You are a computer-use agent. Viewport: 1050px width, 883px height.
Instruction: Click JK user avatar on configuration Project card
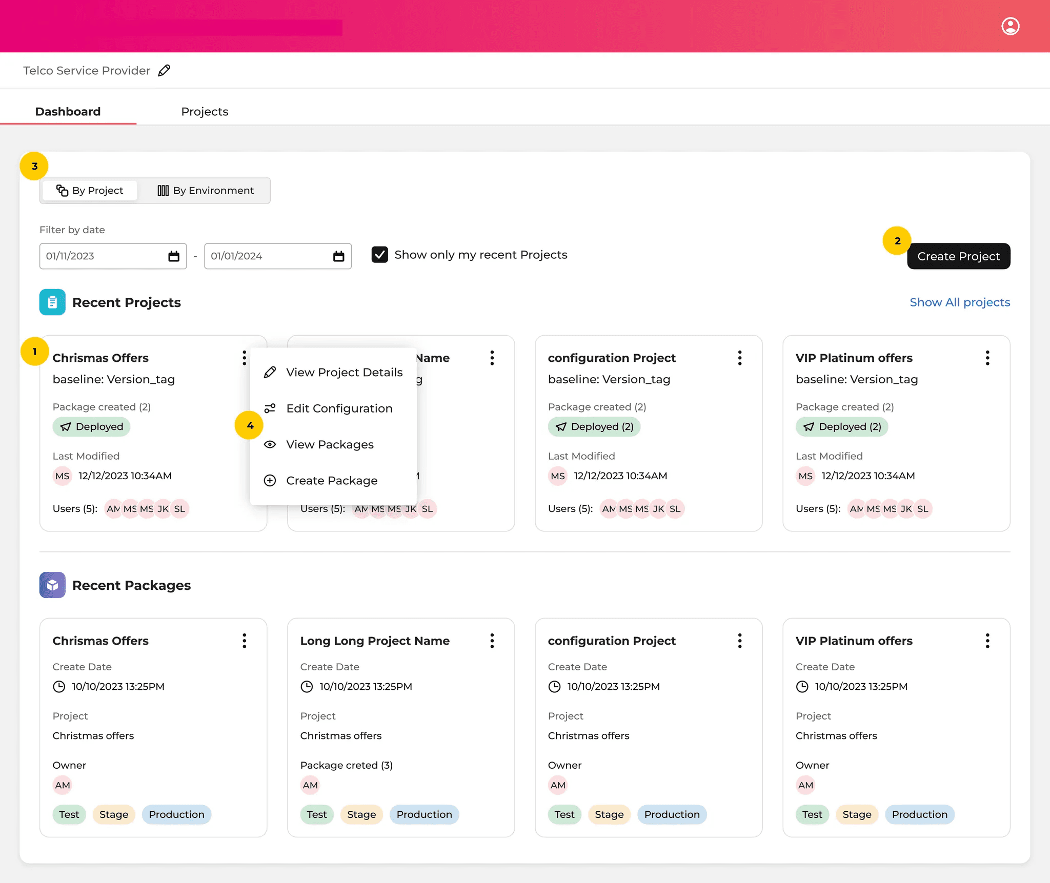coord(658,509)
